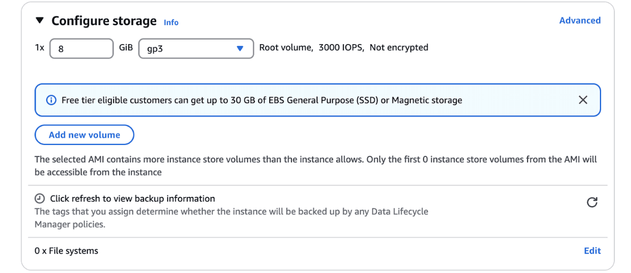Dismiss the free tier notice with X
Image resolution: width=631 pixels, height=273 pixels.
(x=583, y=100)
